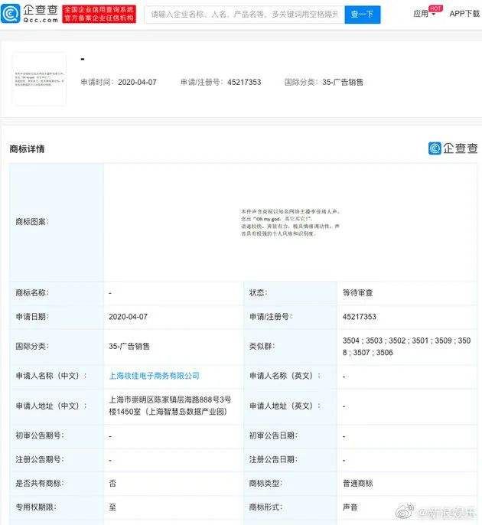This screenshot has height=525, width=482.
Task: Click the 商标类型 value 普通商标
Action: (357, 483)
